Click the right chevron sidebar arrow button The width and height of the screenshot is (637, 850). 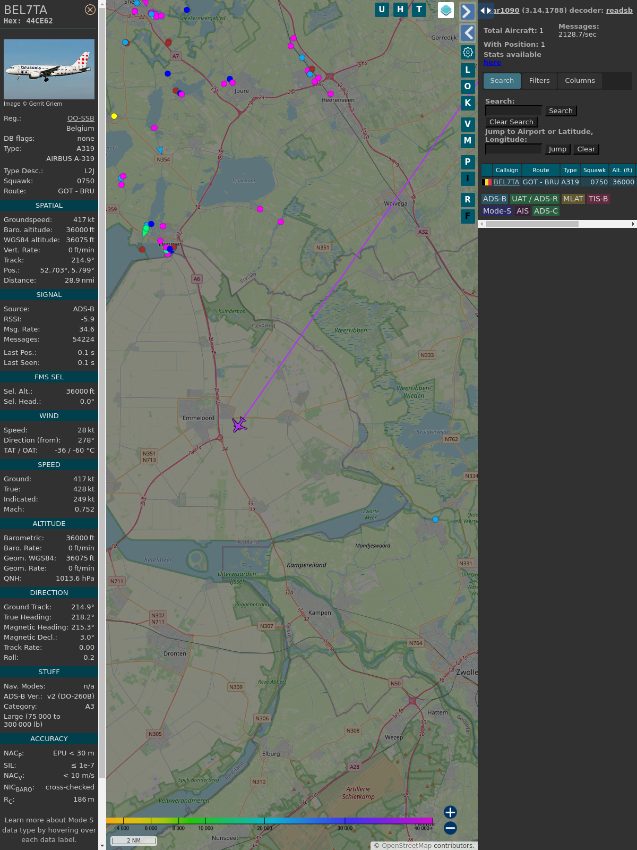(467, 12)
